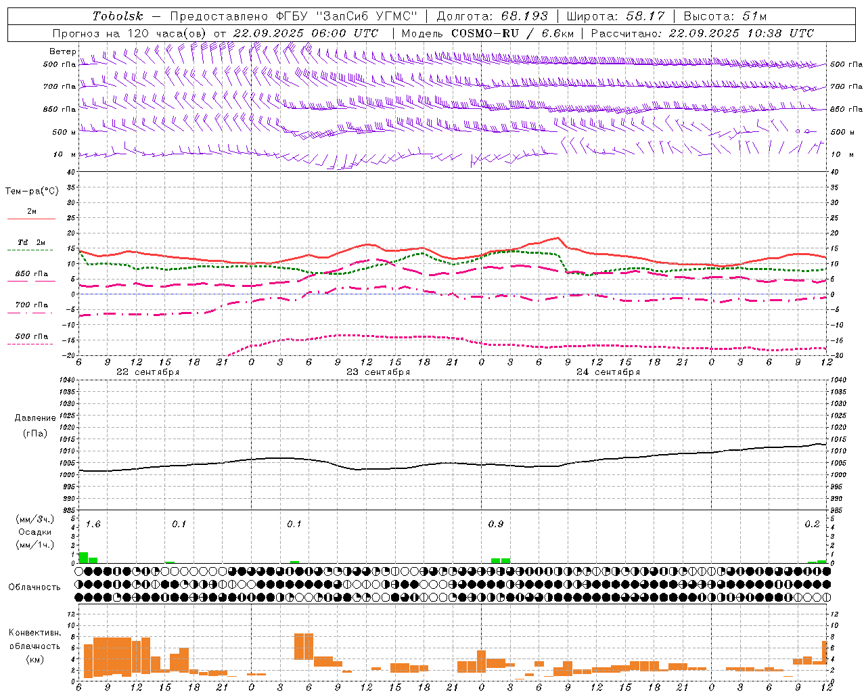Click the Рассчитано: 22.09.2025 10:38 UTC timestamp

pos(702,33)
